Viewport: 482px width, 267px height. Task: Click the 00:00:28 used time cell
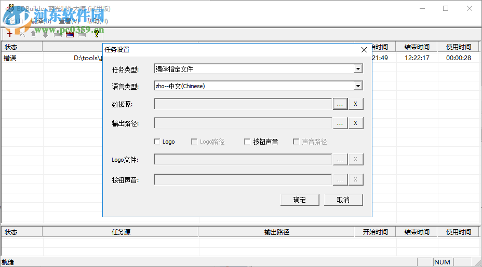pyautogui.click(x=459, y=58)
